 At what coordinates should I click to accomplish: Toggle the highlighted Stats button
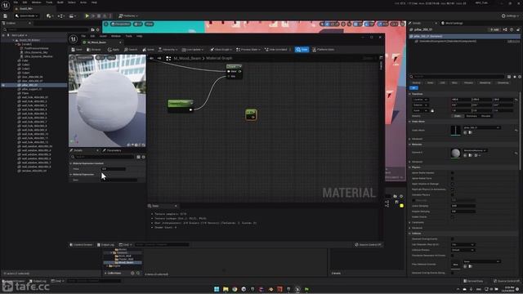pos(302,49)
